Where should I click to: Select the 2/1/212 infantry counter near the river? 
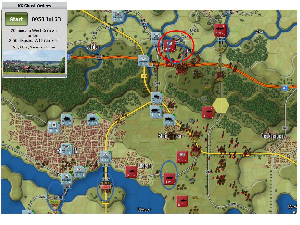point(157,38)
